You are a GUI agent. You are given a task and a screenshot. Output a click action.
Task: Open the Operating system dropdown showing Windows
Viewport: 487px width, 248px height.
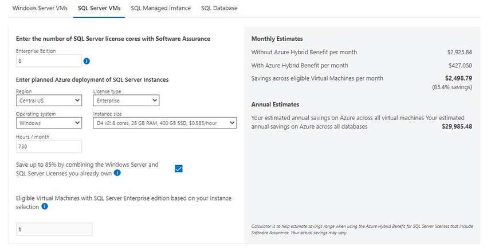coord(49,123)
